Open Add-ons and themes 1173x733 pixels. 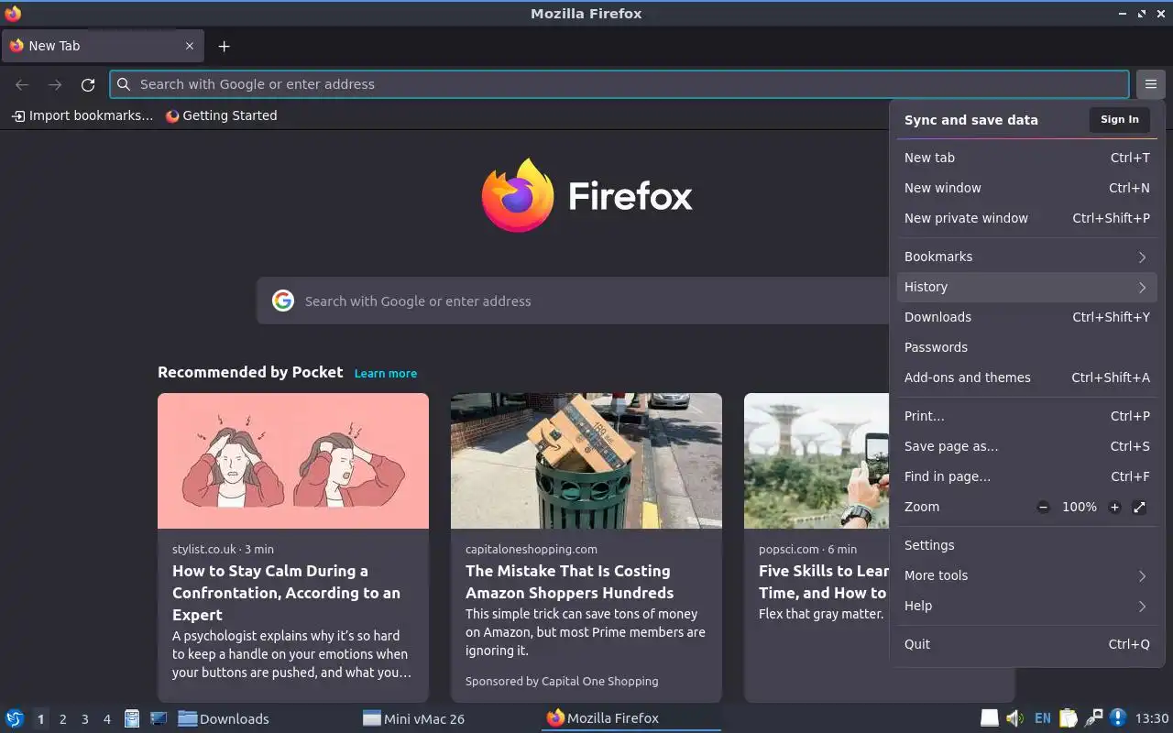point(1026,377)
